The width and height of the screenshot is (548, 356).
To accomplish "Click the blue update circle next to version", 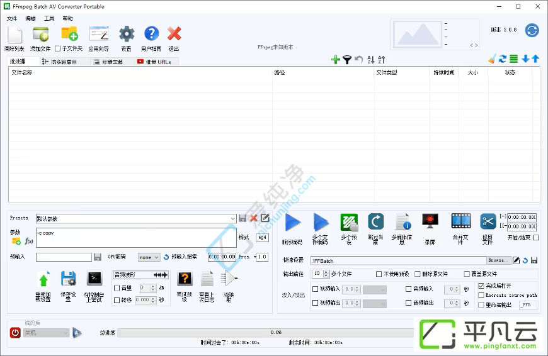I will pos(532,30).
